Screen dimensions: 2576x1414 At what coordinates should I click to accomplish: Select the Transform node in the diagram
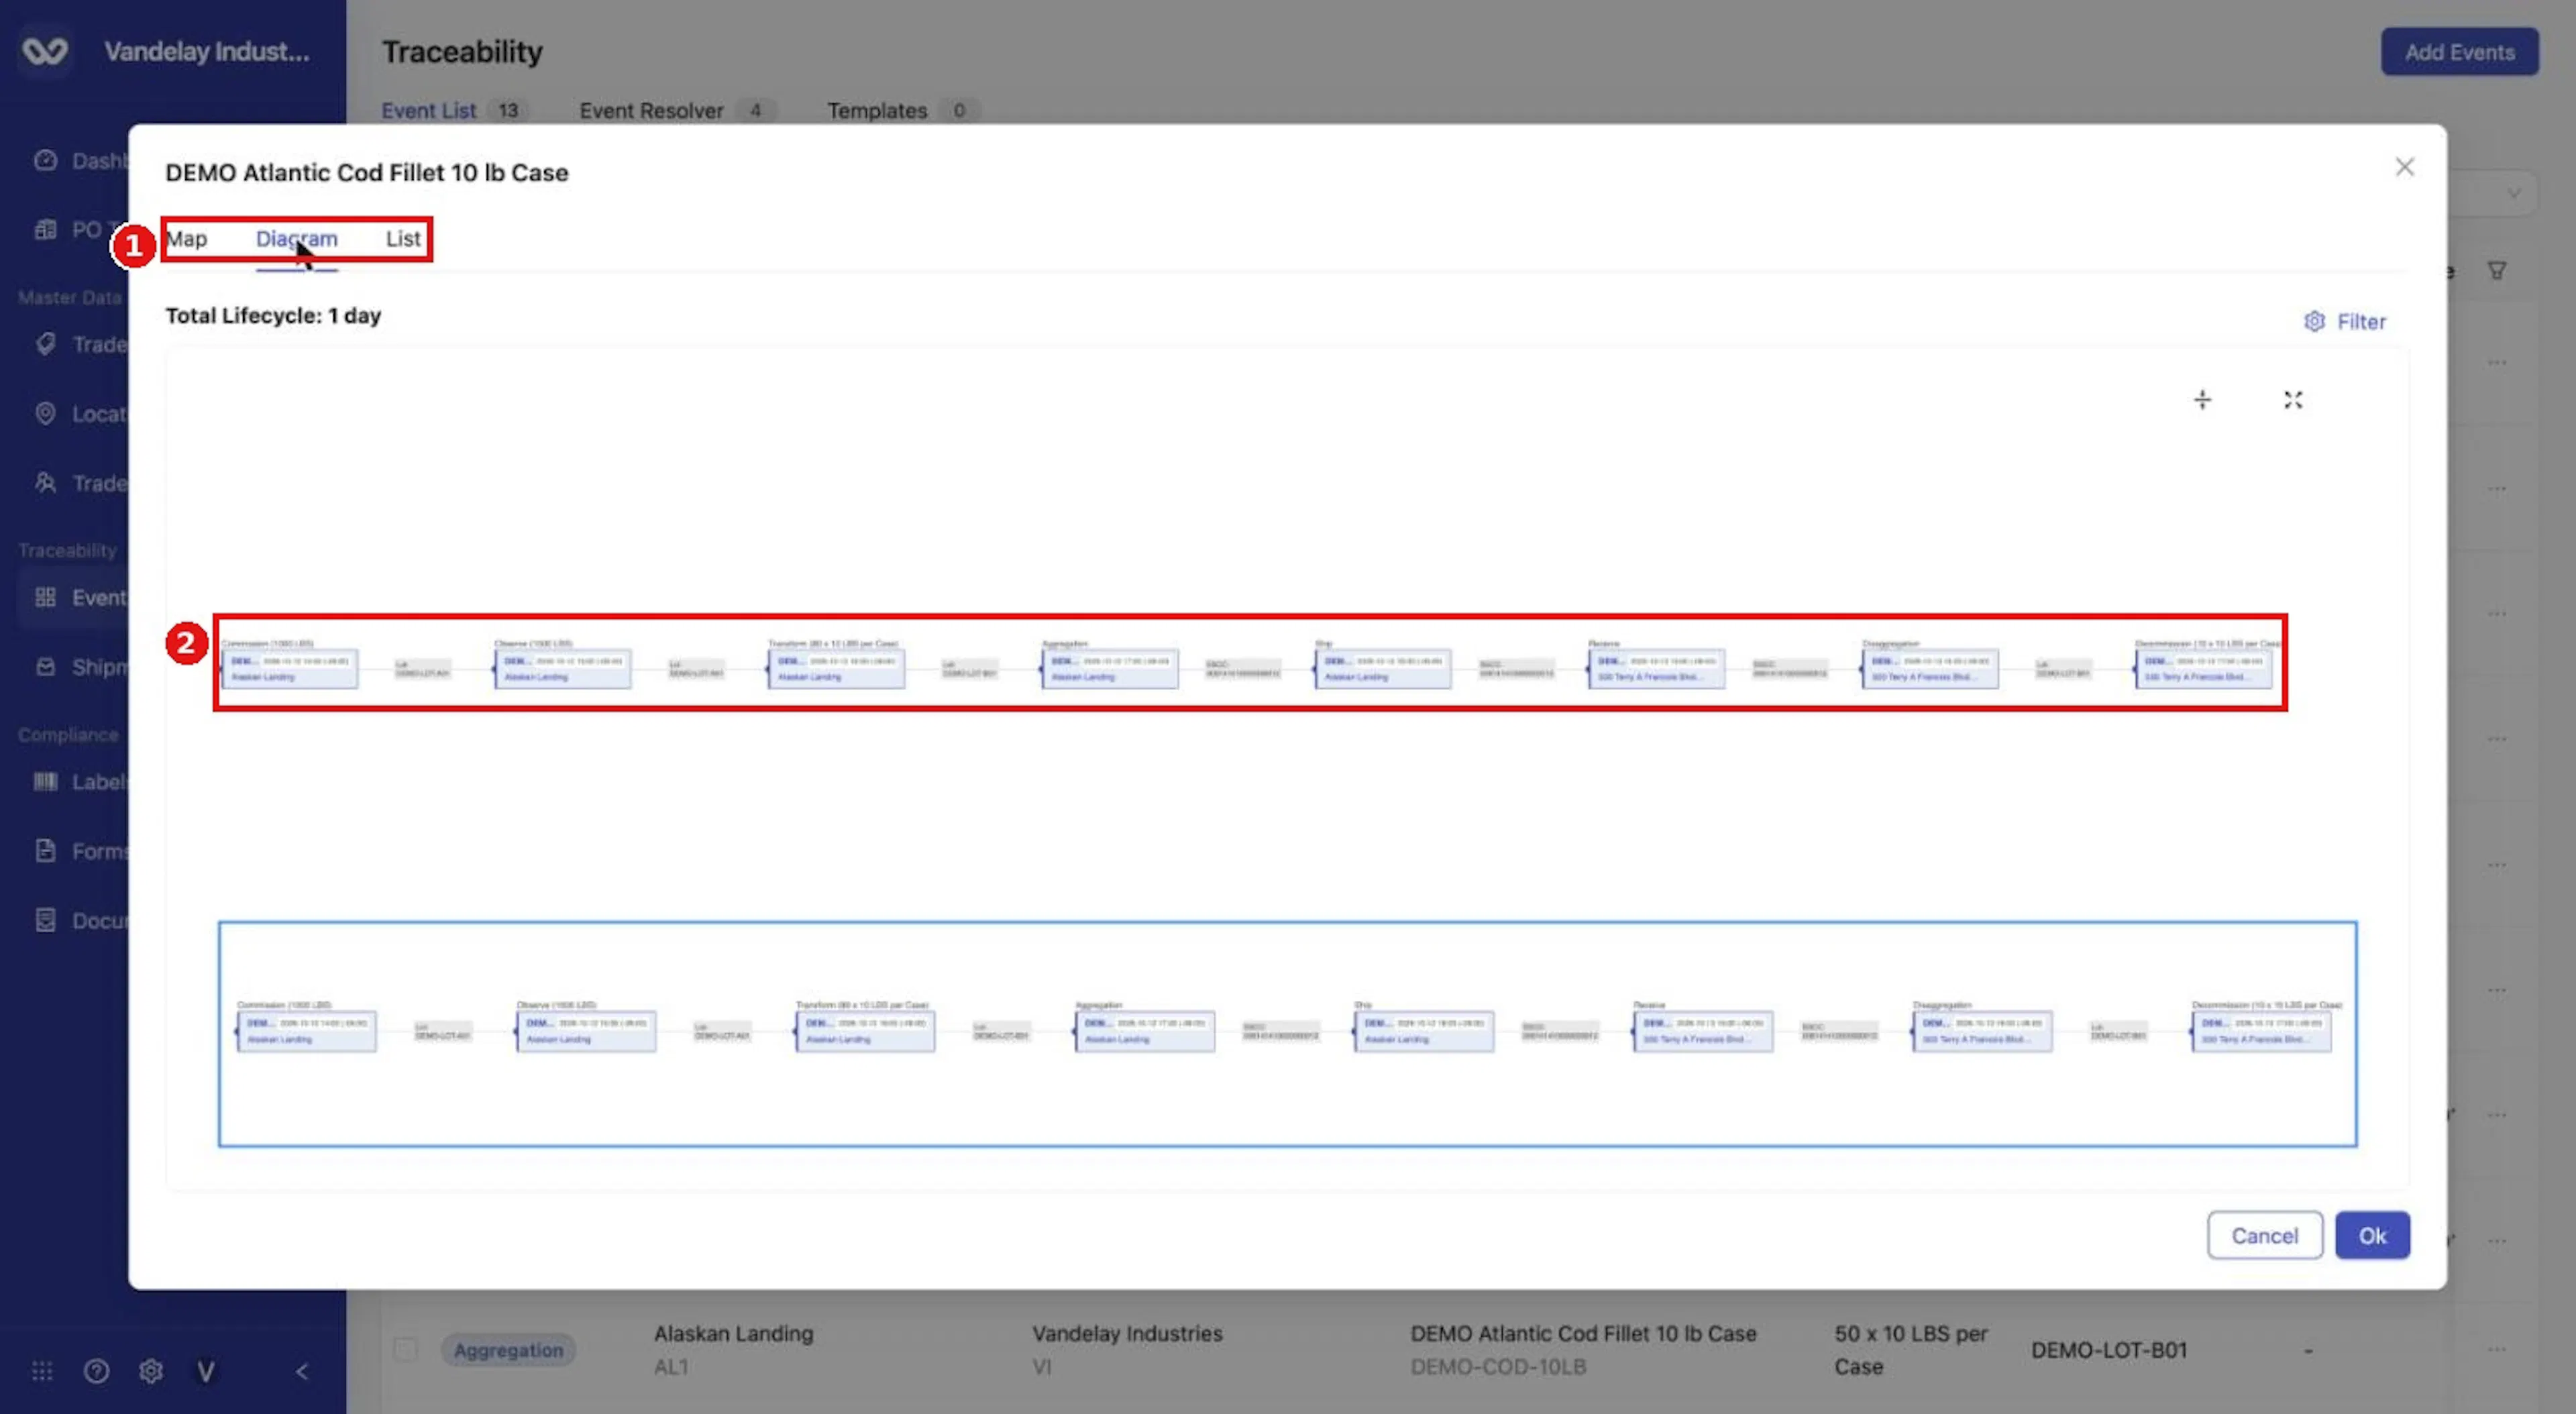click(x=837, y=668)
